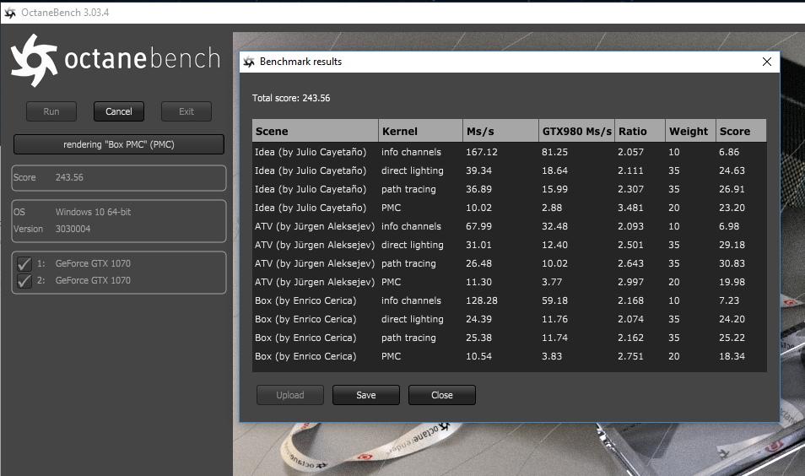This screenshot has height=476, width=805.
Task: Click the rendering "Box PMC" status bar
Action: 119,144
